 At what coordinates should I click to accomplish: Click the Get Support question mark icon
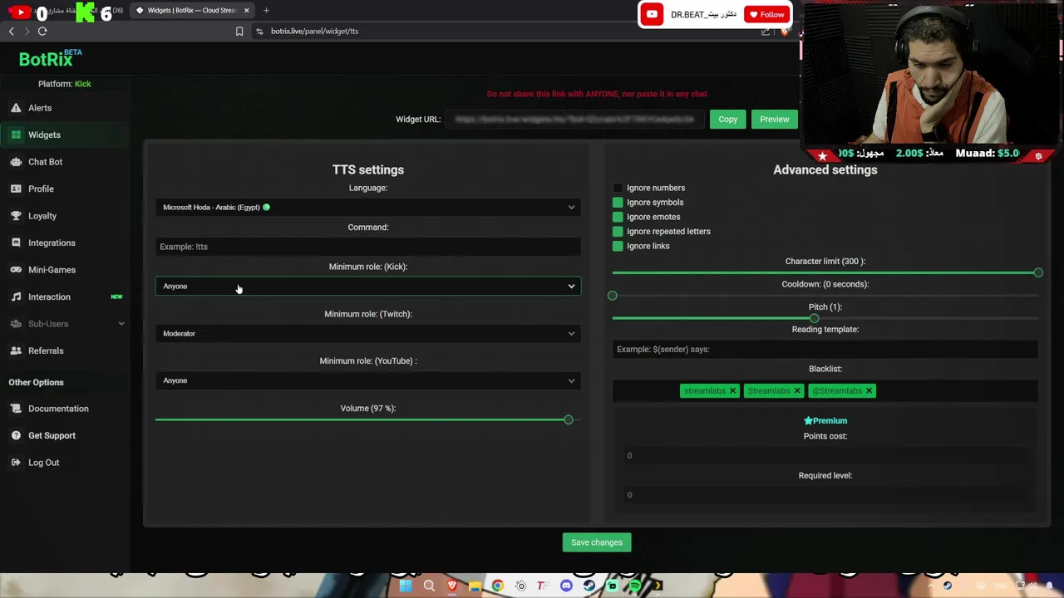click(16, 435)
